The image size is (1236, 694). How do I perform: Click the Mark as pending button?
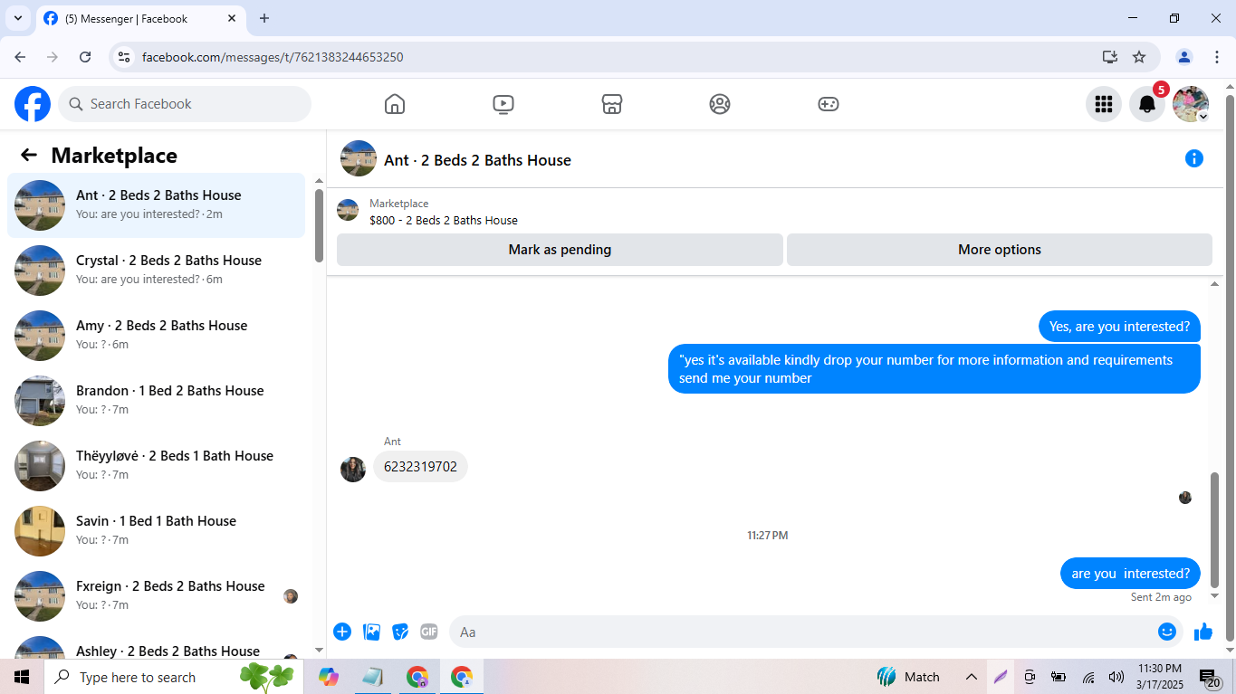(560, 250)
